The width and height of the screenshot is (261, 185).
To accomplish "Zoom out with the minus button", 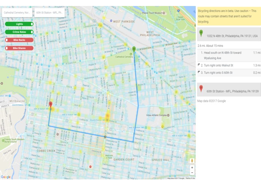I will click(192, 173).
